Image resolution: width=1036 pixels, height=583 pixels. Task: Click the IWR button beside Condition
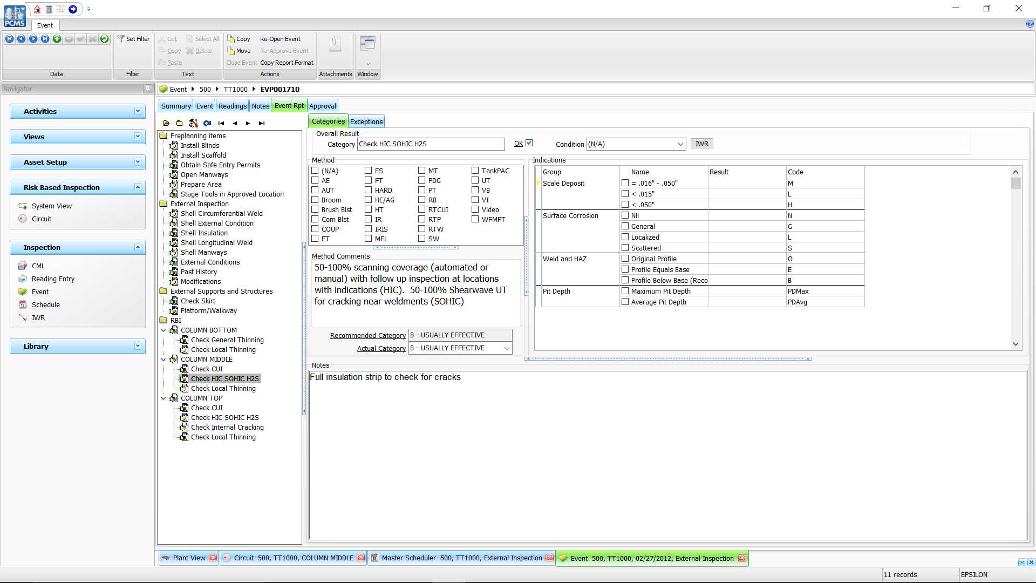pyautogui.click(x=701, y=143)
